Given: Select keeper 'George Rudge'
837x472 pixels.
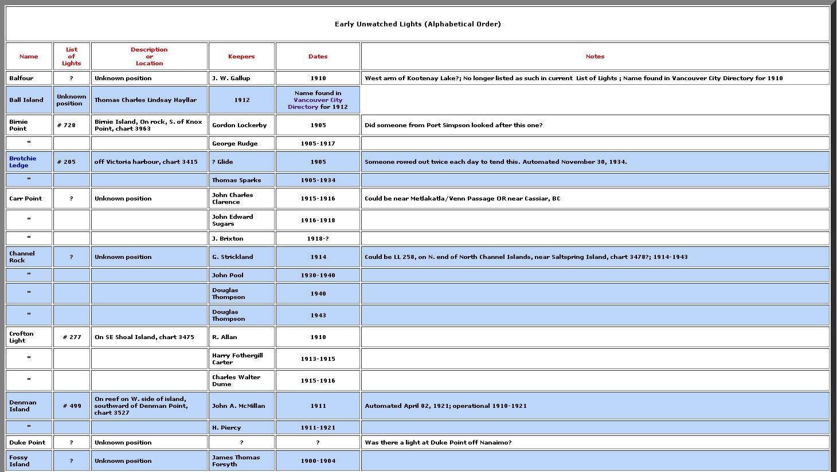Looking at the screenshot, I should click(x=241, y=143).
